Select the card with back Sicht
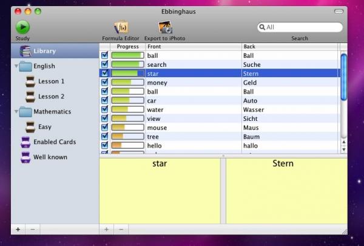This screenshot has width=364, height=246. (251, 119)
